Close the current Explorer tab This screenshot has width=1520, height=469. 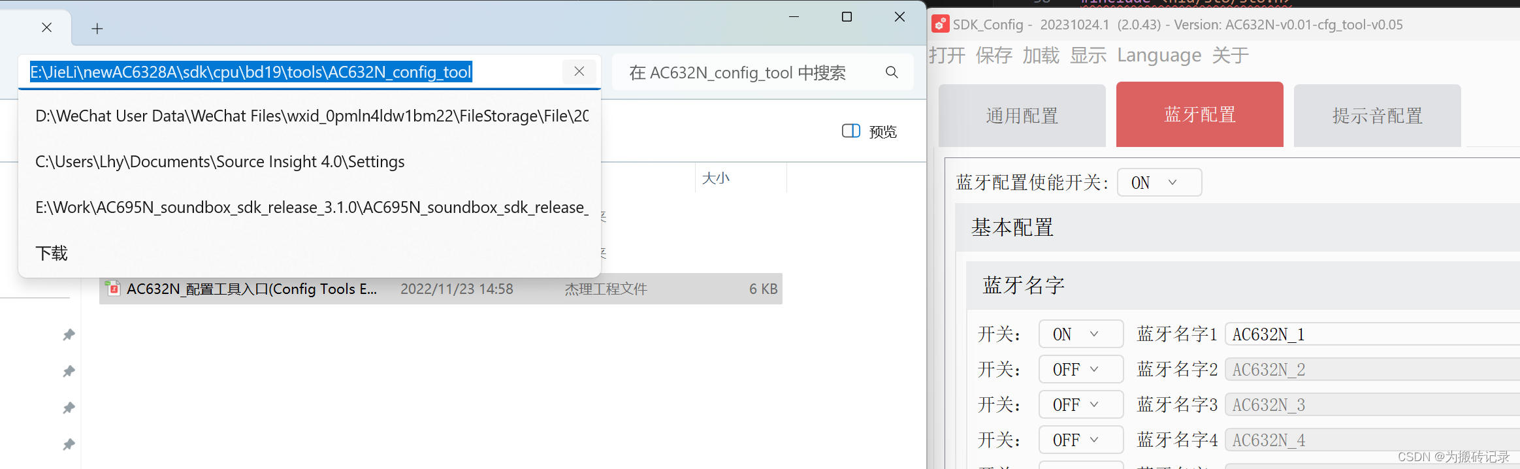[x=46, y=27]
